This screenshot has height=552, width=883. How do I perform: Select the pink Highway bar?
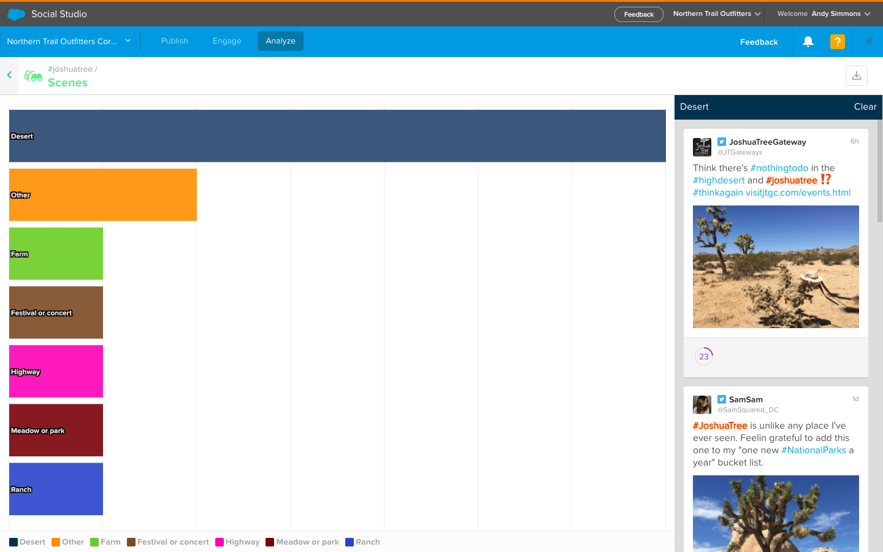coord(56,372)
